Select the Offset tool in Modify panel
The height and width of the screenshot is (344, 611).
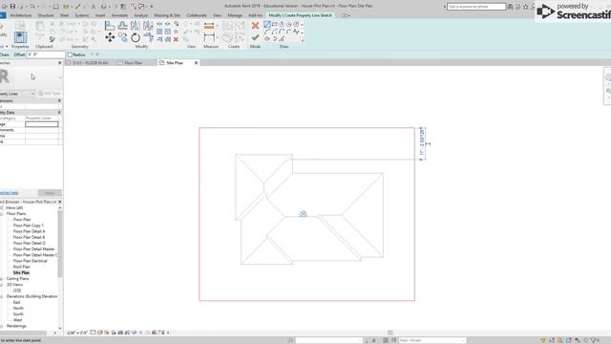pyautogui.click(x=123, y=26)
